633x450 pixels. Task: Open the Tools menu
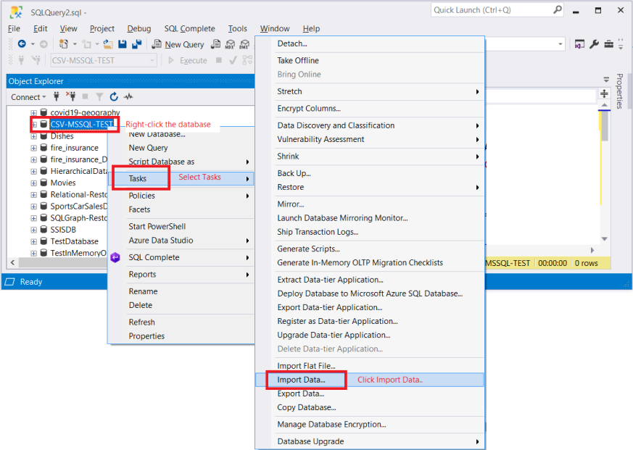pyautogui.click(x=237, y=28)
